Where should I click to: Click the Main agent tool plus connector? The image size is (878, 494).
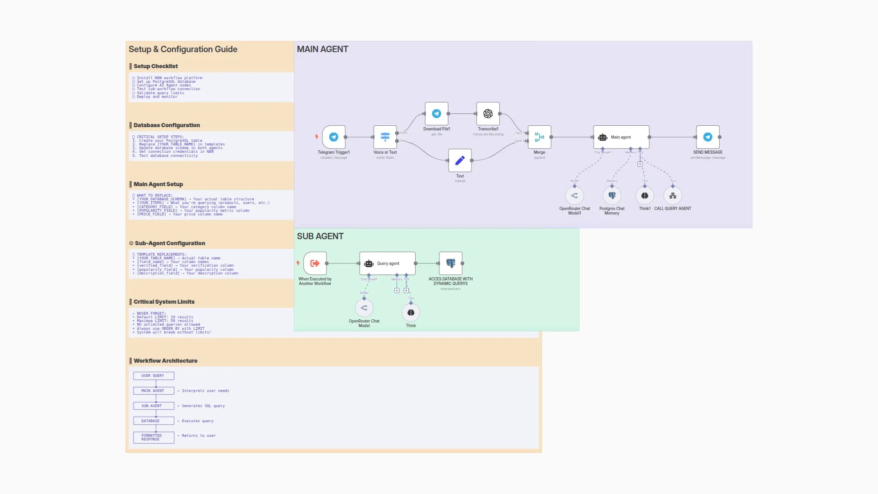click(x=640, y=164)
